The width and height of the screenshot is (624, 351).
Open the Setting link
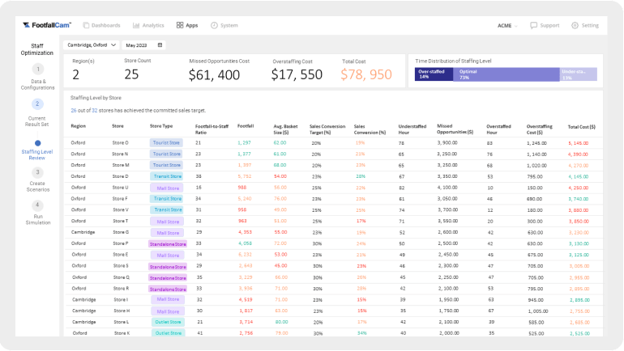coord(590,25)
